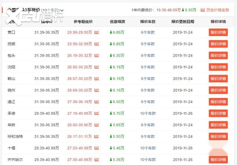Click lowest price 25.99-29.50万 for 营口
This screenshot has height=165, width=237.
pyautogui.click(x=80, y=32)
